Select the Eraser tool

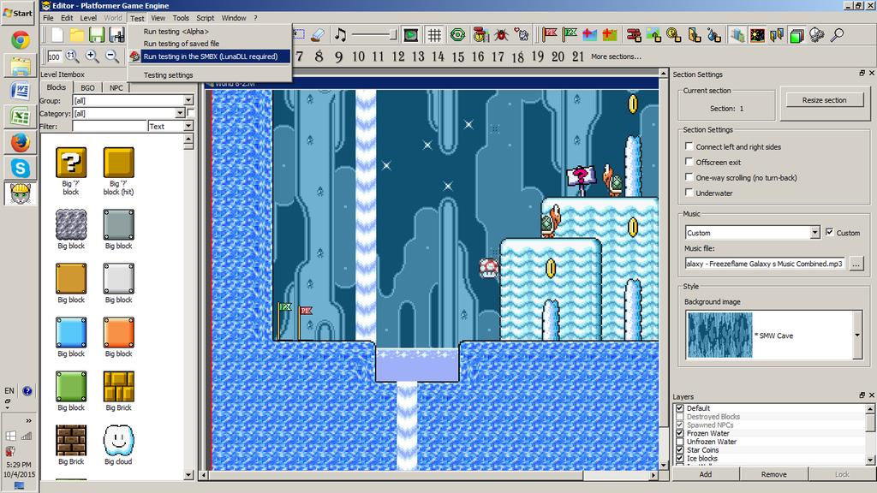click(317, 35)
